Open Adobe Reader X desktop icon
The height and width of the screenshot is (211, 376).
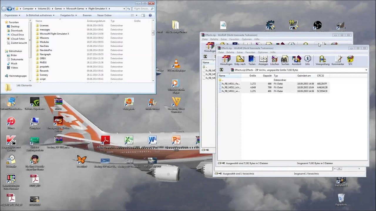(x=105, y=142)
